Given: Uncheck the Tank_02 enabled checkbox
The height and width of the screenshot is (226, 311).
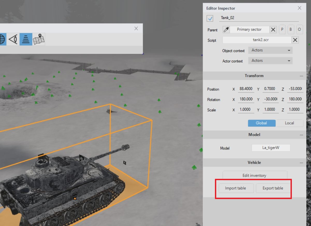Looking at the screenshot, I should click(x=210, y=18).
